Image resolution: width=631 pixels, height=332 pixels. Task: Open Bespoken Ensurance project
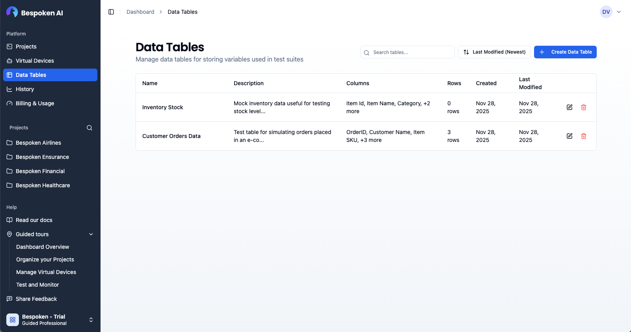(50, 157)
